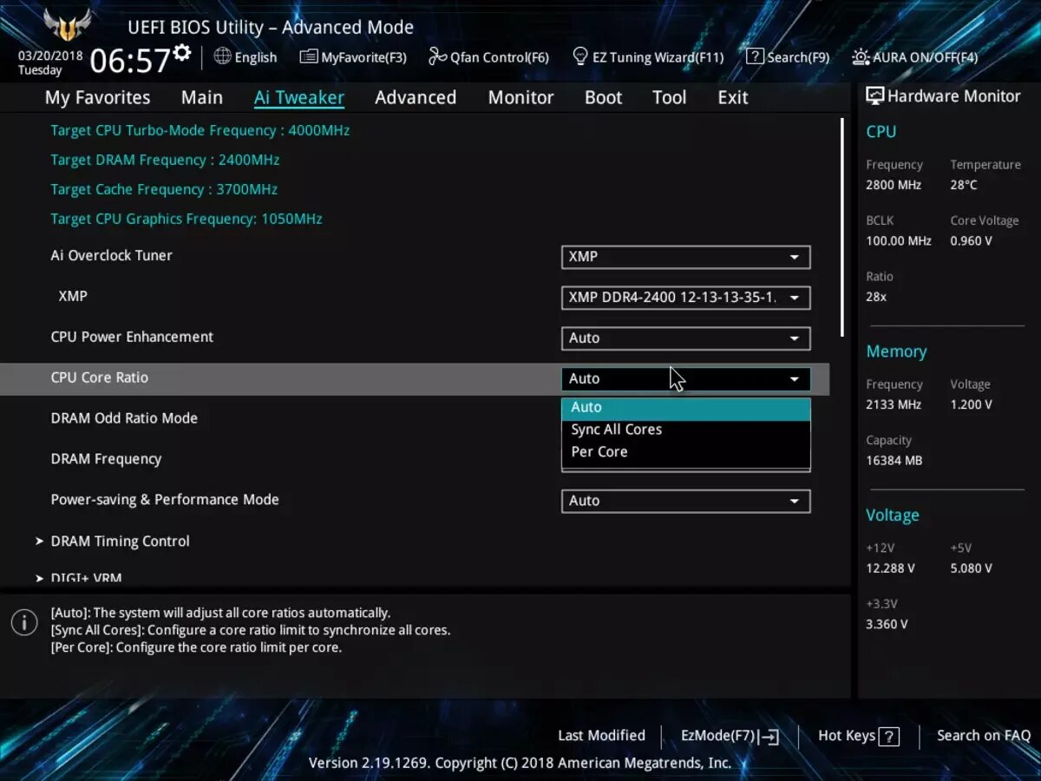The image size is (1041, 781).
Task: Click Search on FAQ
Action: tap(984, 736)
